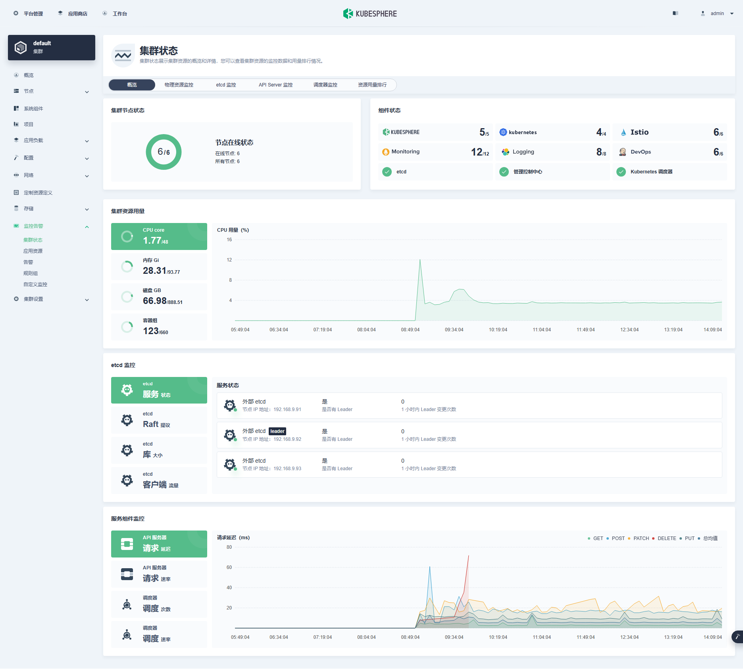Click the 应用负载 sidebar icon
Screen dimensions: 743x669
point(16,140)
